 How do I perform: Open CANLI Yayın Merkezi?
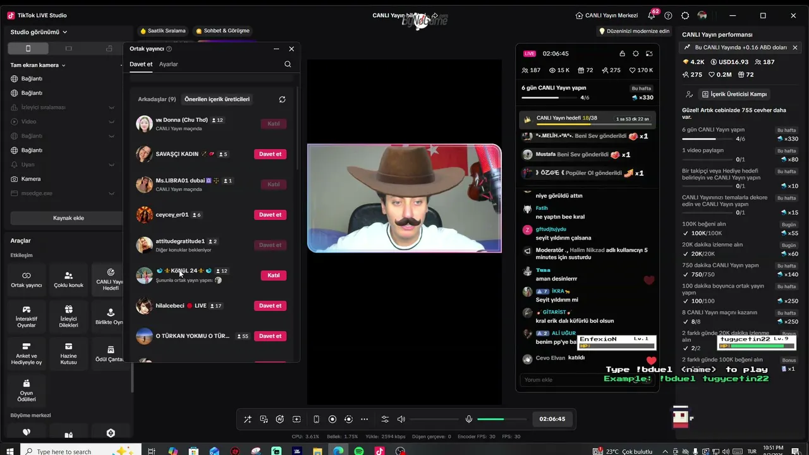tap(606, 15)
